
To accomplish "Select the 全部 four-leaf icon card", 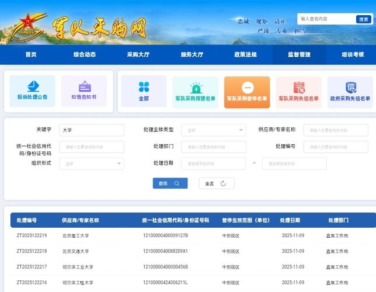I will [144, 92].
